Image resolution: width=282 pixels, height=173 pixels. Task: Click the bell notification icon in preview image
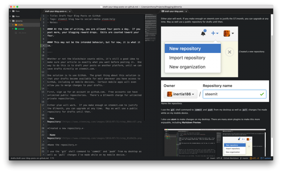203,33
